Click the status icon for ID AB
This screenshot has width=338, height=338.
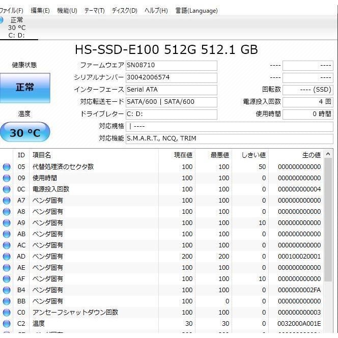tap(7, 234)
